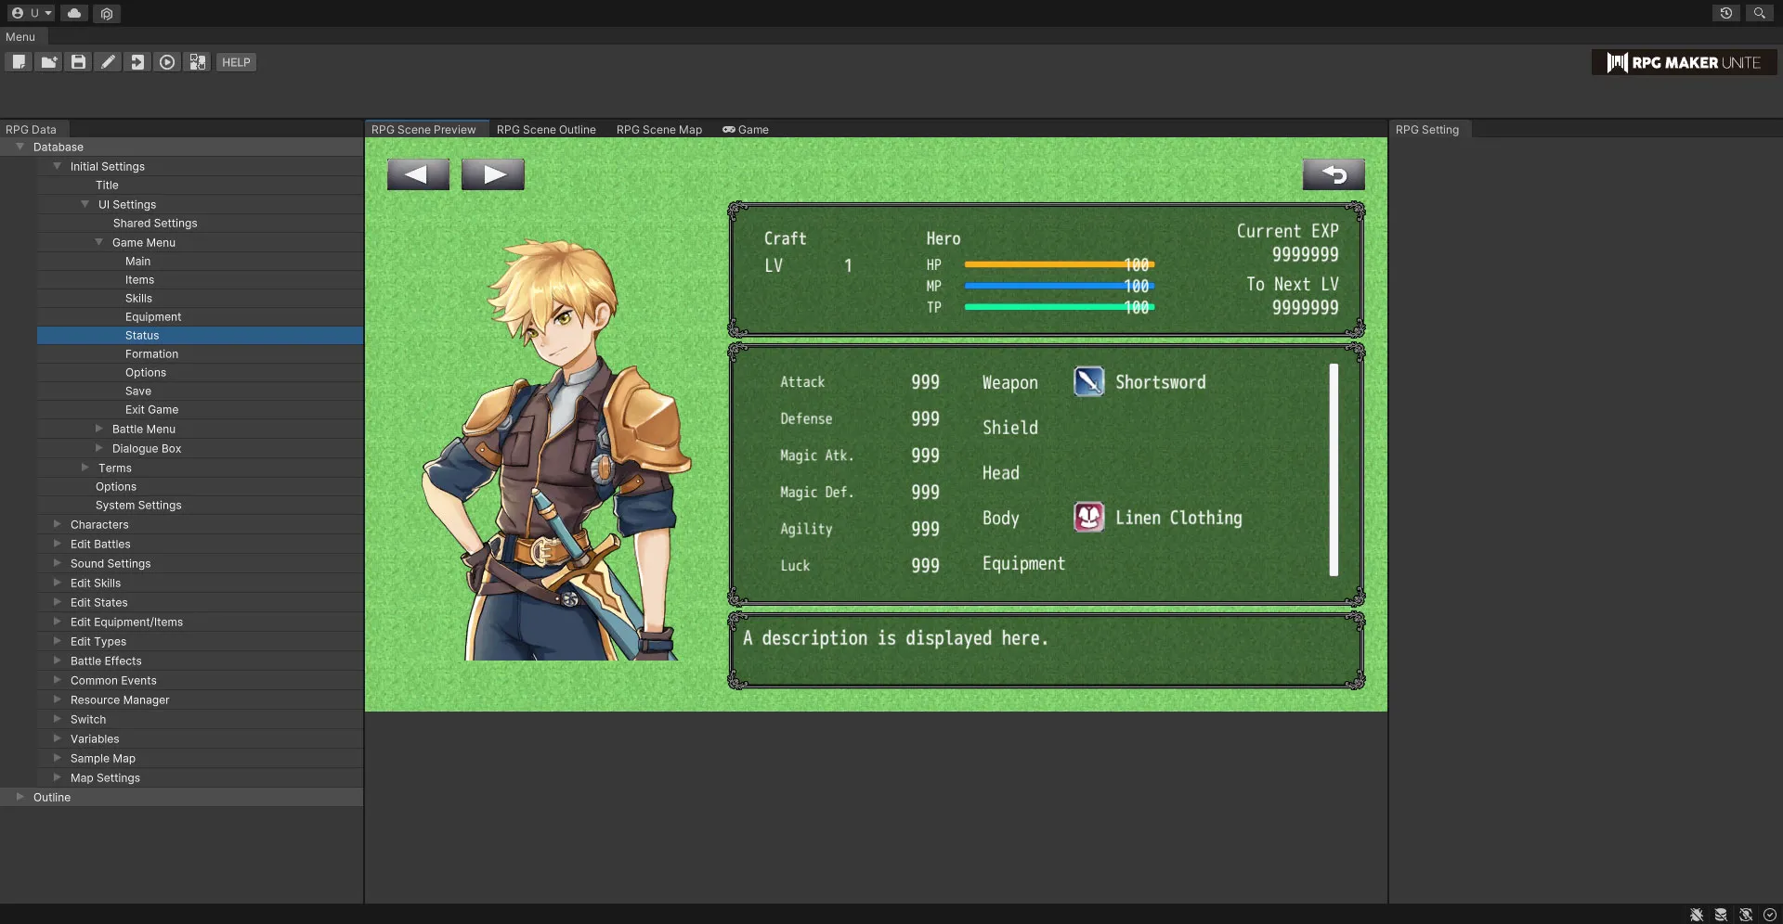The image size is (1783, 924).
Task: Start playtest with the play icon
Action: (x=167, y=62)
